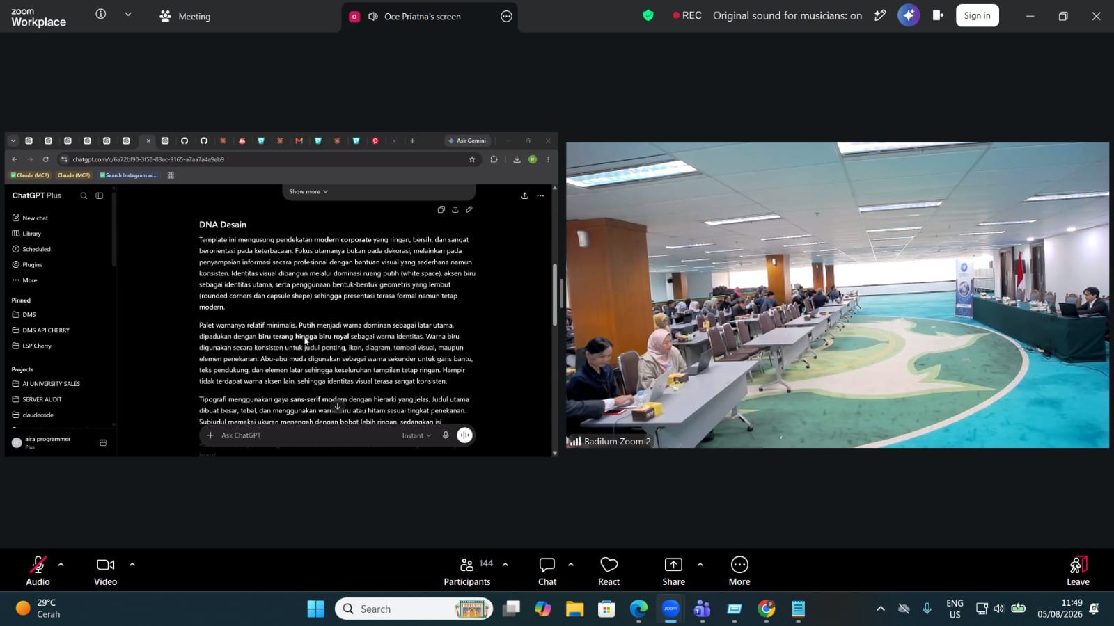Toggle Original sound for musicians
1114x626 pixels.
tap(787, 15)
